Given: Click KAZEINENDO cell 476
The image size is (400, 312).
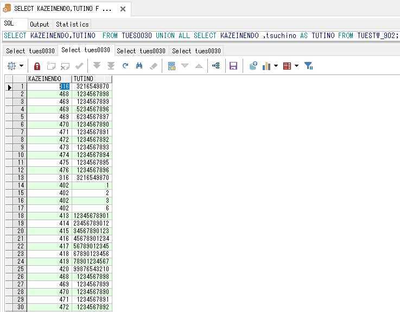Looking at the screenshot, I should (49, 170).
